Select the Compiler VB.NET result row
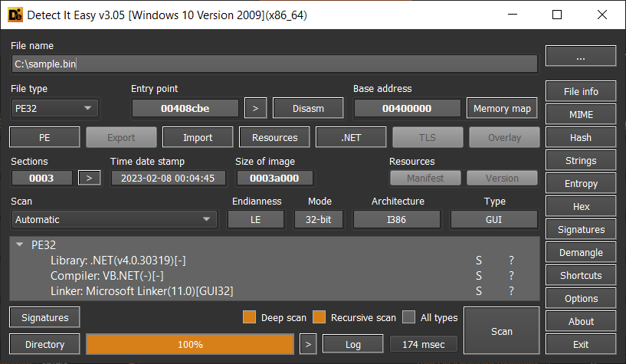626x364 pixels. pos(274,276)
